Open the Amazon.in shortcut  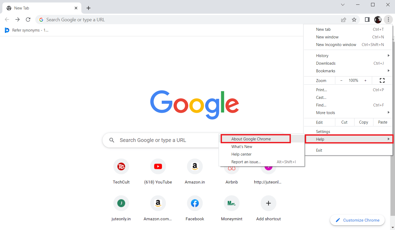click(195, 171)
